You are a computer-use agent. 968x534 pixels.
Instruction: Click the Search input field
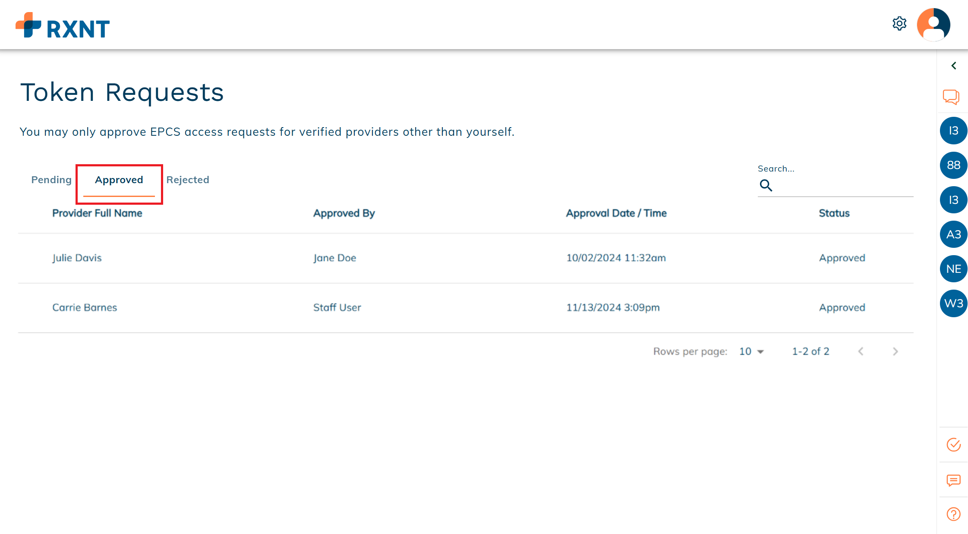[x=842, y=186]
